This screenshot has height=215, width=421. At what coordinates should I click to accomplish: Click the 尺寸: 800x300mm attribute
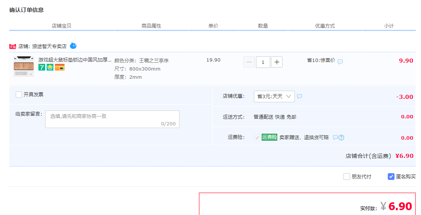point(137,69)
